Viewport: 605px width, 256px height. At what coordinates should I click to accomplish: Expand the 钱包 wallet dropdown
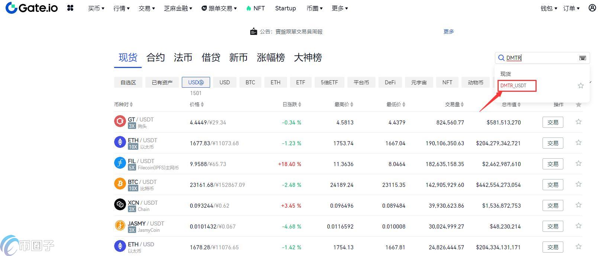click(x=549, y=8)
